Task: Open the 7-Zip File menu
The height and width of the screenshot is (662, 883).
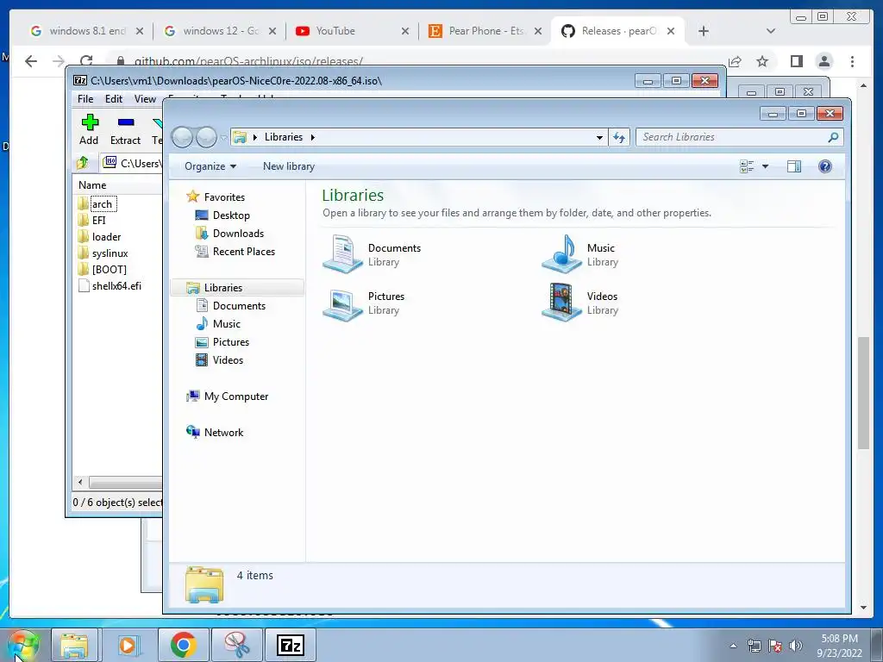Action: (85, 99)
